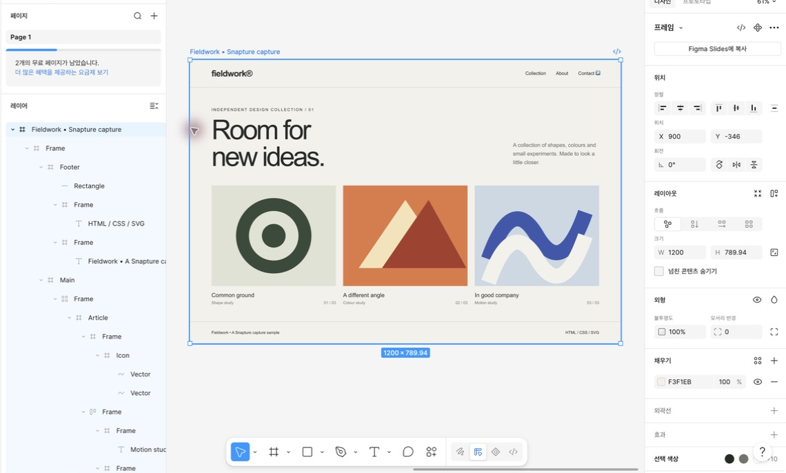Viewport: 786px width, 473px height.
Task: Flip horizontal icon in rotation row
Action: pos(736,165)
